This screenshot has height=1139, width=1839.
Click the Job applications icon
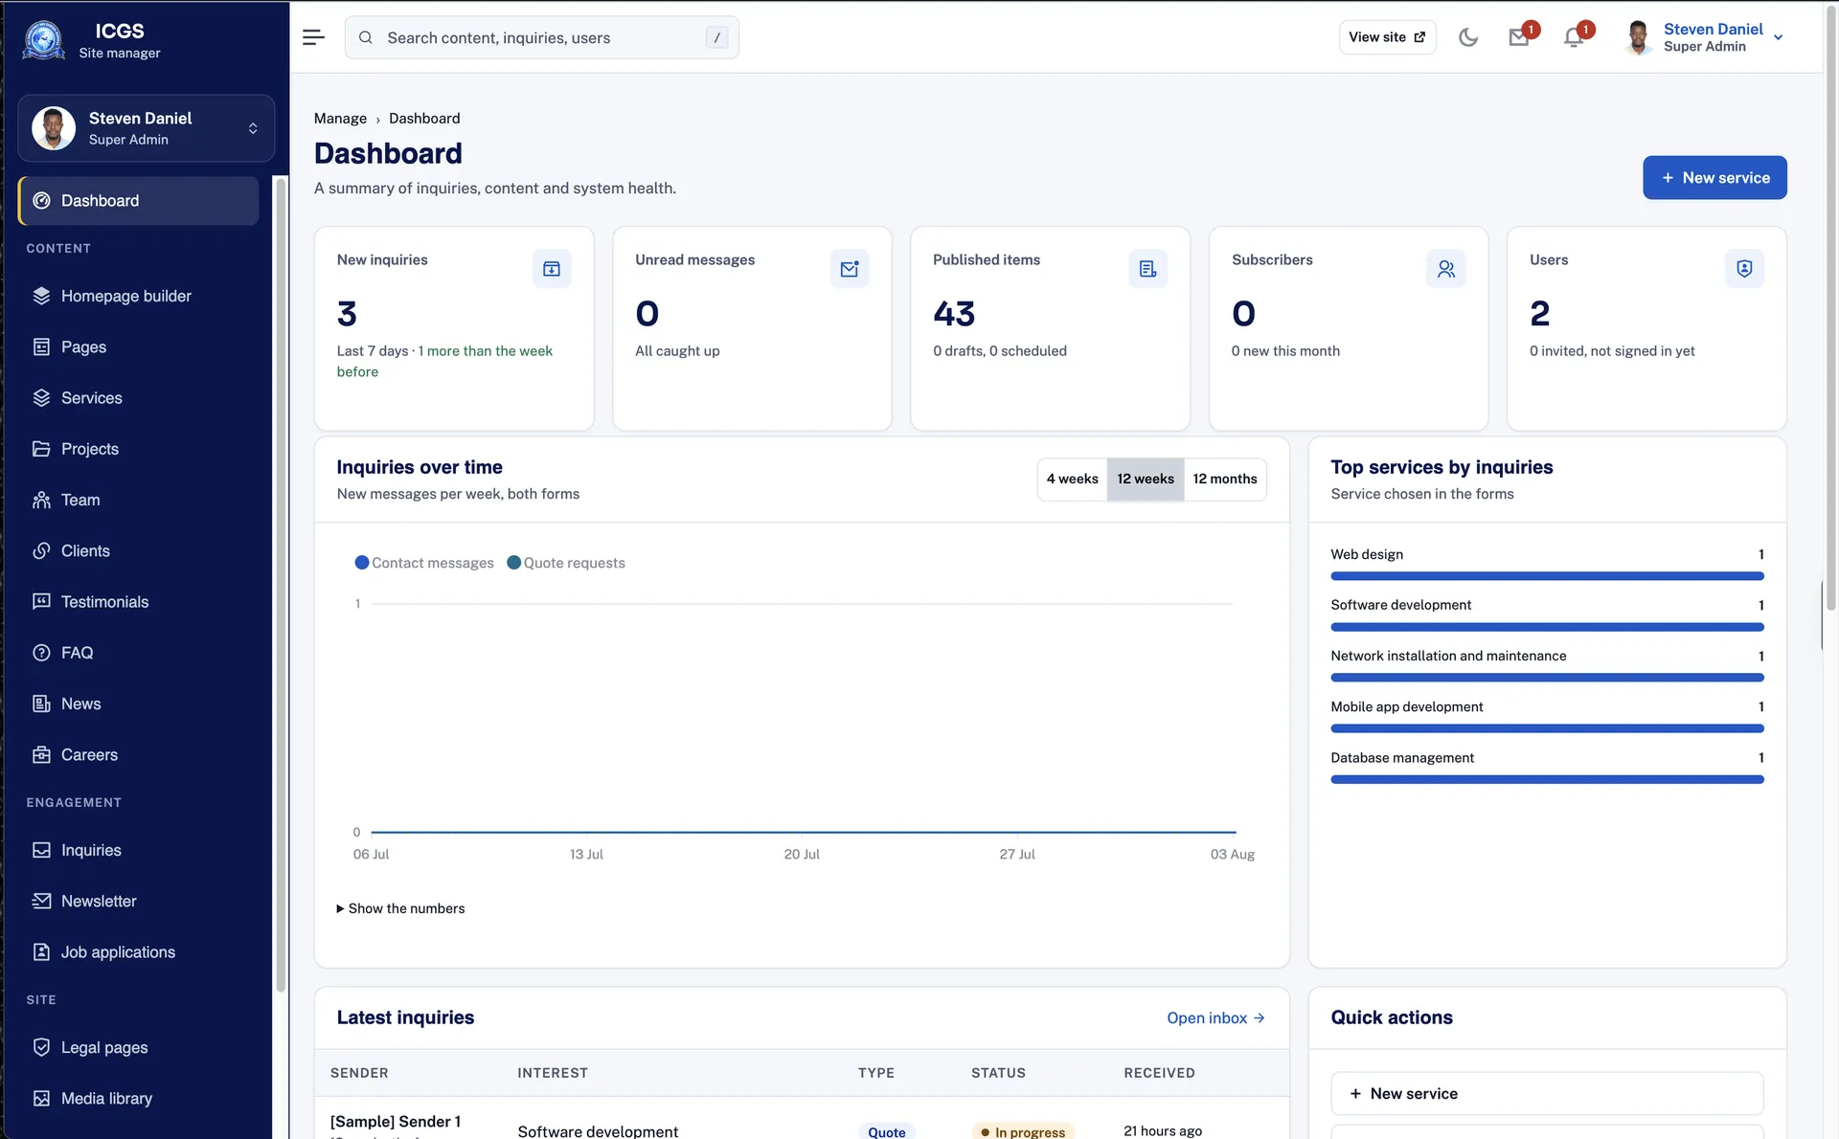[x=41, y=951]
